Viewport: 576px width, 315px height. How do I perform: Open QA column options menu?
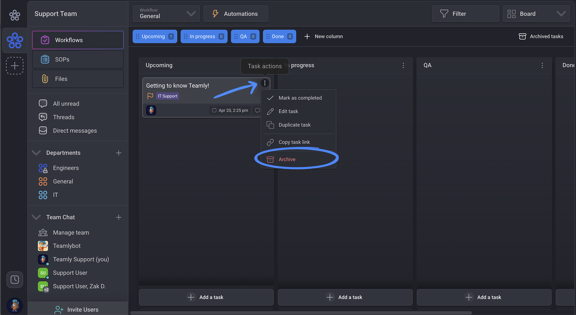pos(542,66)
